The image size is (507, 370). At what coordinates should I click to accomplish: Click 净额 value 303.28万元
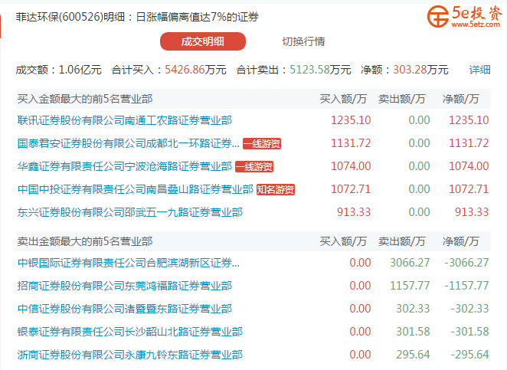[420, 70]
